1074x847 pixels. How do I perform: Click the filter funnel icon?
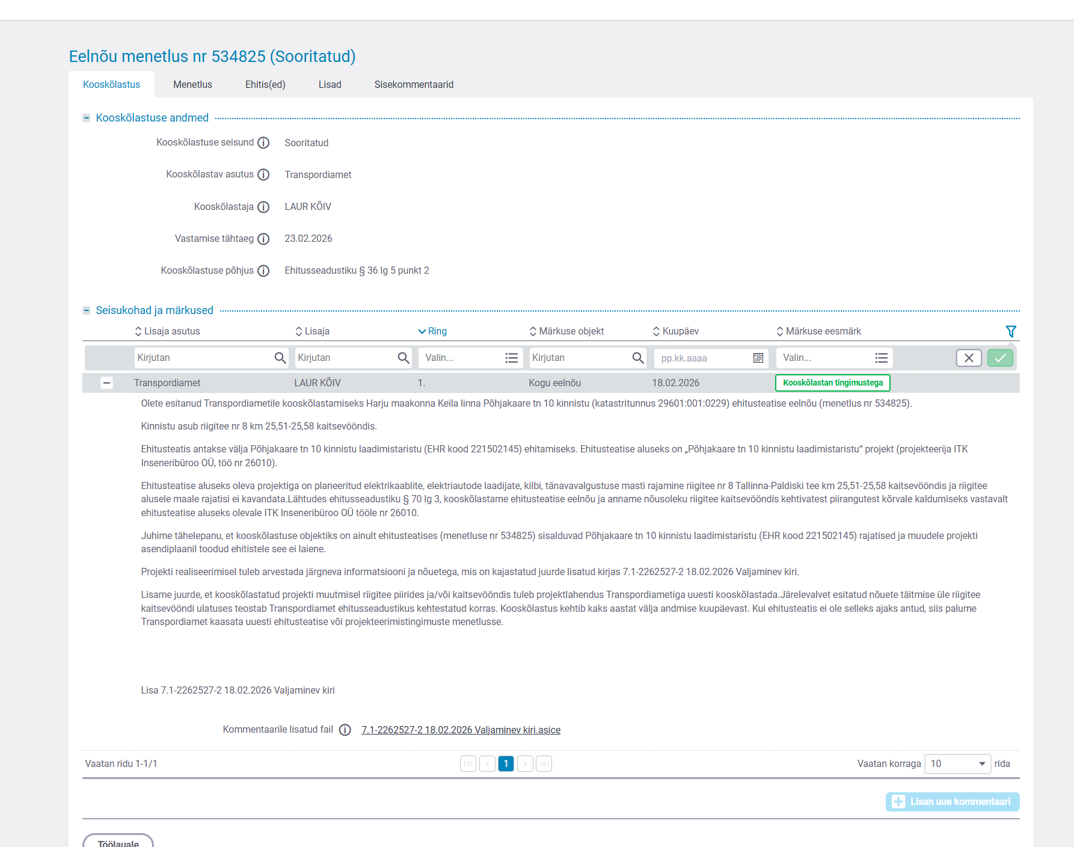point(1010,331)
